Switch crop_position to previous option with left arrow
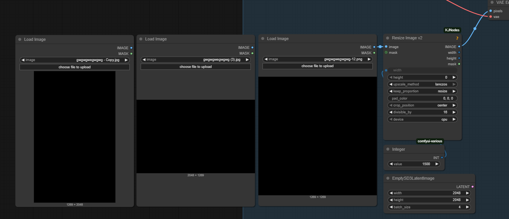The image size is (509, 219). (x=391, y=105)
